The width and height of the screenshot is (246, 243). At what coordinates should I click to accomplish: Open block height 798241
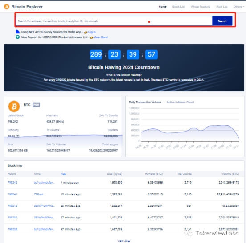point(12,194)
